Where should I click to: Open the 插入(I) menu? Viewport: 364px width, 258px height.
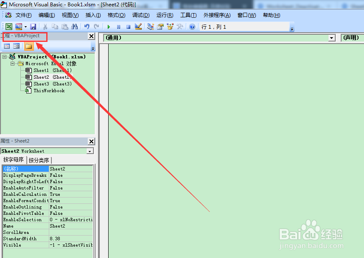[x=93, y=15]
